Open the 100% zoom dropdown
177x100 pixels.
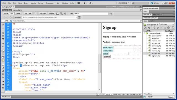109,94
